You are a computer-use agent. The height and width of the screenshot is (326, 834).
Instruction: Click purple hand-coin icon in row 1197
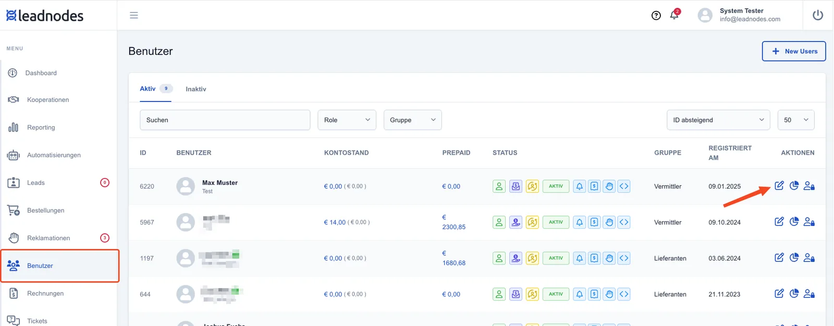click(516, 258)
